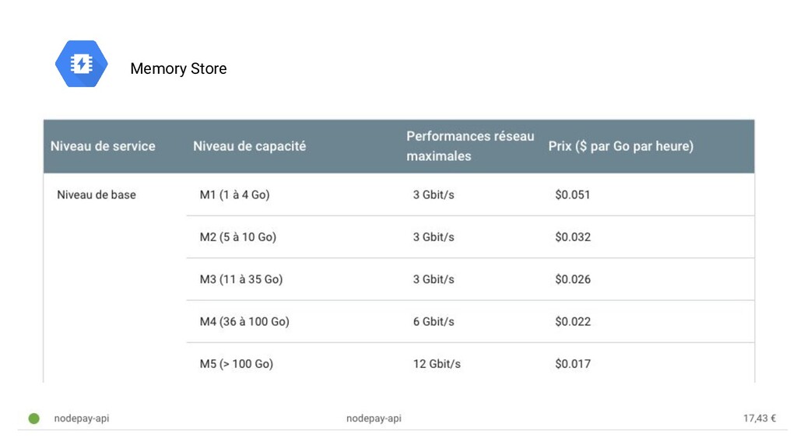This screenshot has height=448, width=797.
Task: Pick the M3 (11 à 35 Go) capacity row
Action: pyautogui.click(x=241, y=279)
